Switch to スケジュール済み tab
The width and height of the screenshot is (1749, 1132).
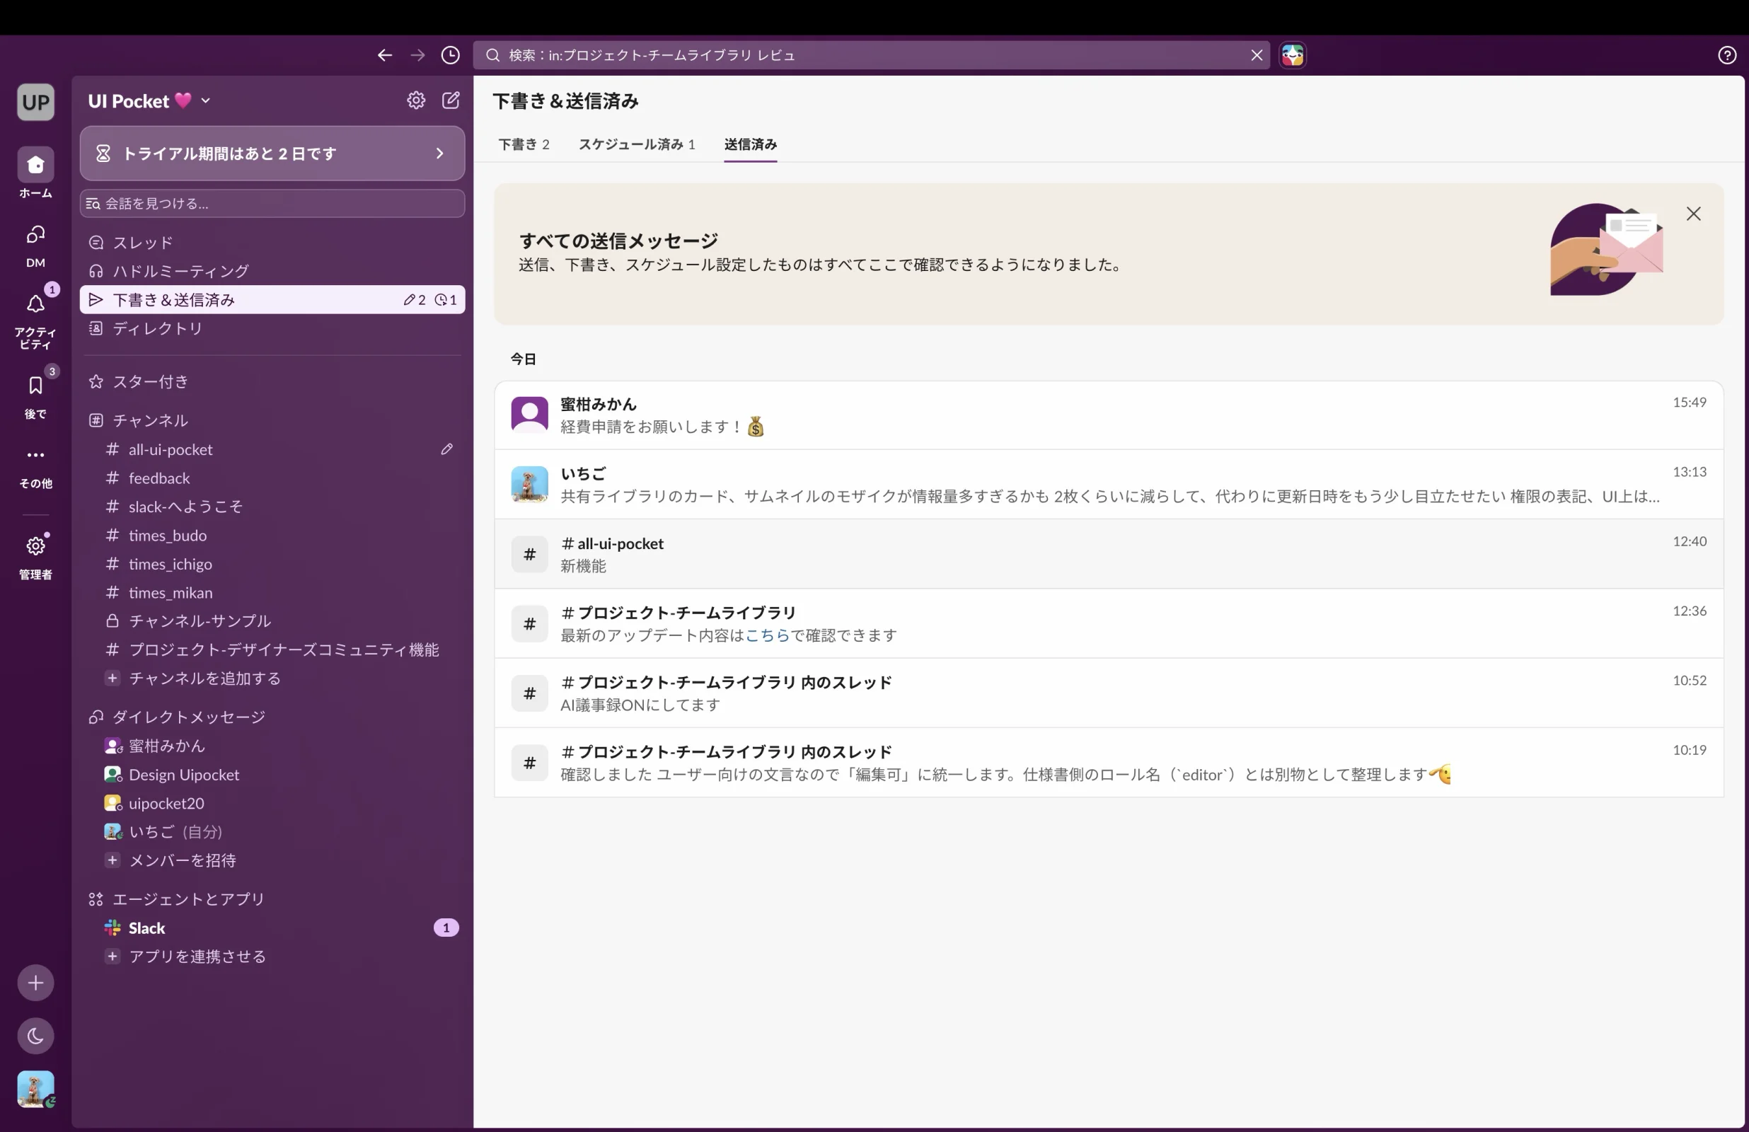[636, 144]
